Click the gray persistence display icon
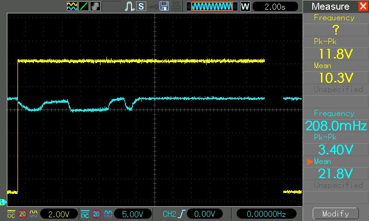 95,6
